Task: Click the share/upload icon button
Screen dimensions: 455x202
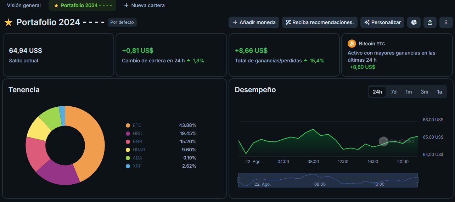Action: [x=430, y=22]
